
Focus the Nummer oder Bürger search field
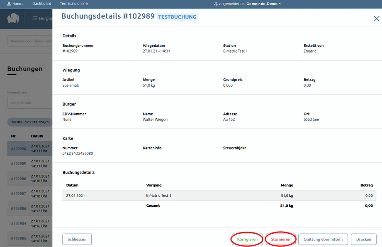click(30, 41)
